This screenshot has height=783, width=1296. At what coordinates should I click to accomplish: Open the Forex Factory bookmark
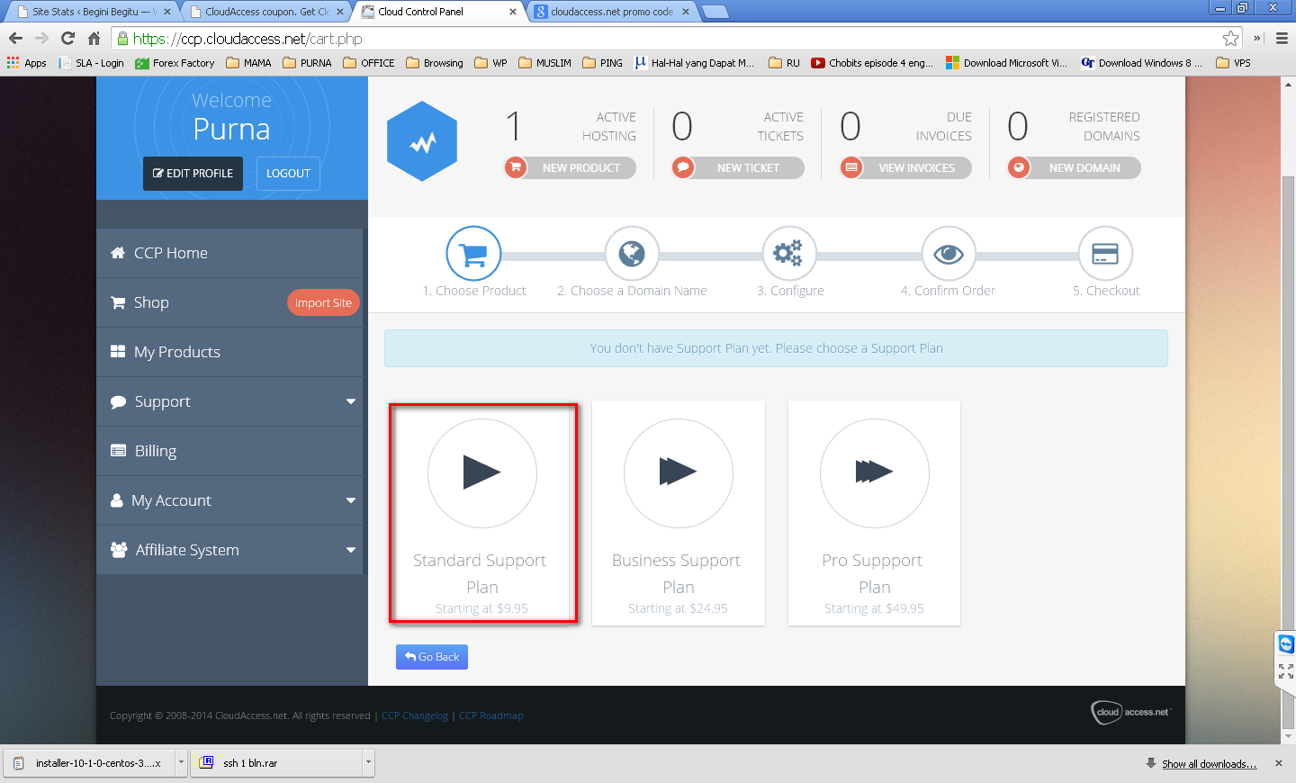(175, 63)
